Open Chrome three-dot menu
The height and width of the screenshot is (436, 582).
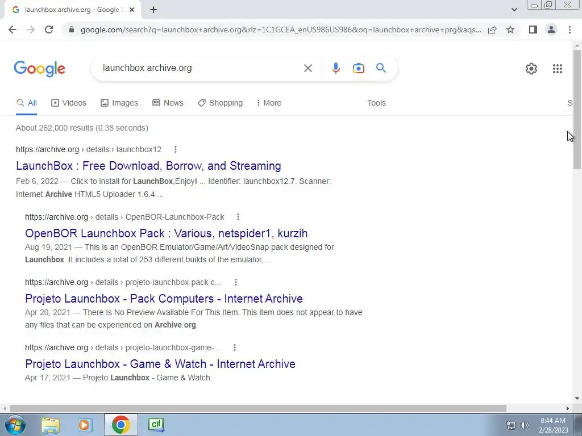[x=569, y=30]
